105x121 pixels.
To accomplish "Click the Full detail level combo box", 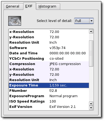I will pyautogui.click(x=84, y=21).
